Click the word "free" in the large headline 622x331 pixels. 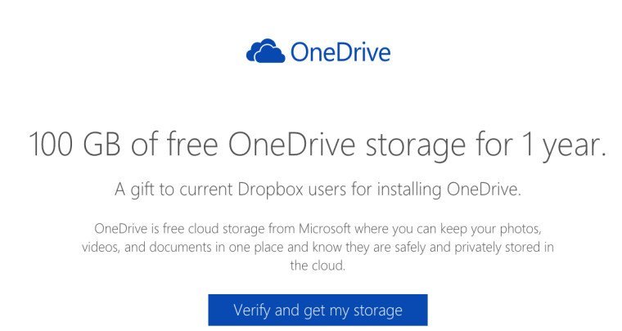[x=192, y=143]
